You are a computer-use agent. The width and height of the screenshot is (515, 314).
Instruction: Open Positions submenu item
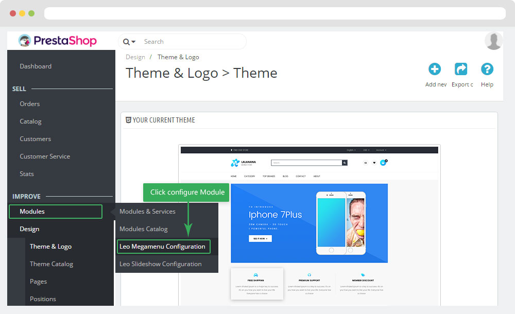pos(43,299)
